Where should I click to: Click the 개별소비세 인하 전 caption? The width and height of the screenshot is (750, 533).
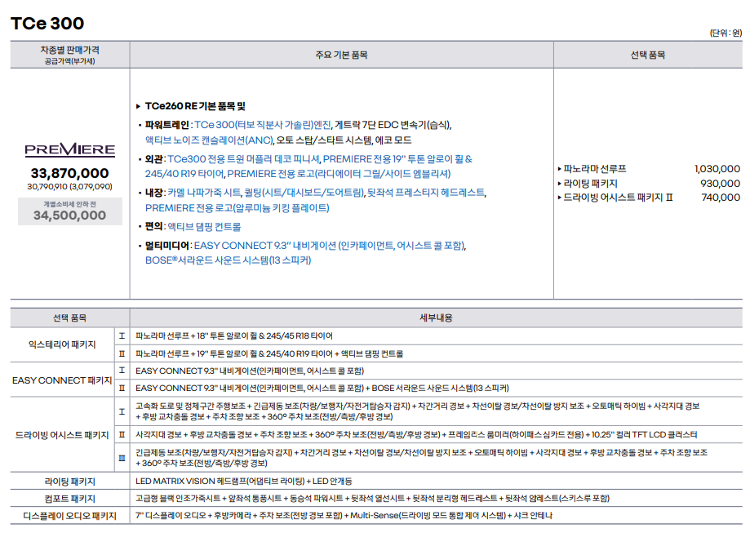(70, 204)
